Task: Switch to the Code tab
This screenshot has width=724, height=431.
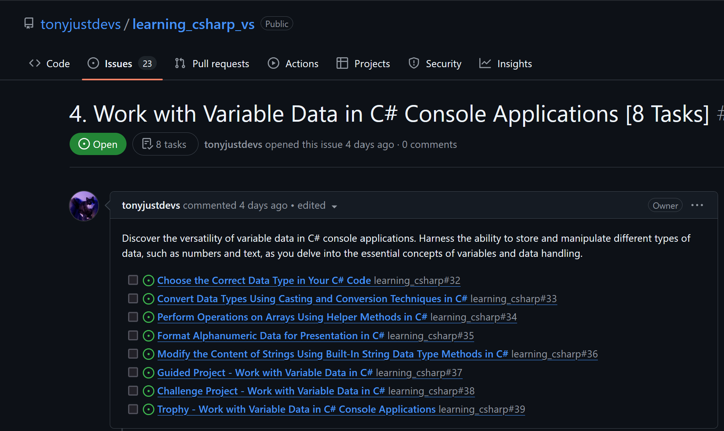Action: (49, 64)
